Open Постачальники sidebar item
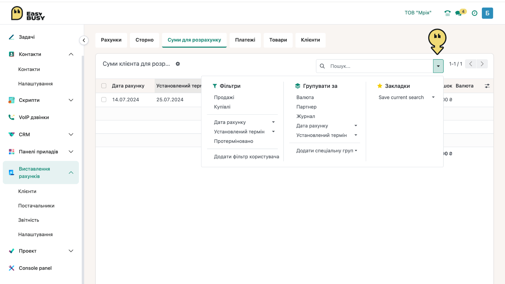Viewport: 505px width, 284px height. 36,206
